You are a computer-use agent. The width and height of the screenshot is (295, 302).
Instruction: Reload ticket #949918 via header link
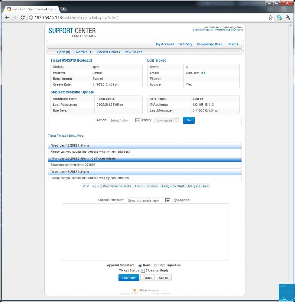pyautogui.click(x=84, y=60)
